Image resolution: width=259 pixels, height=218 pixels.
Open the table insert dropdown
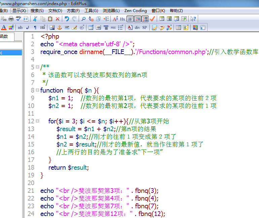(x=91, y=28)
